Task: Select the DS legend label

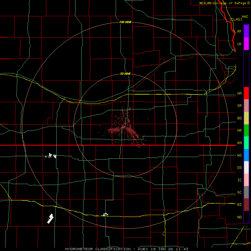Action: (239, 168)
